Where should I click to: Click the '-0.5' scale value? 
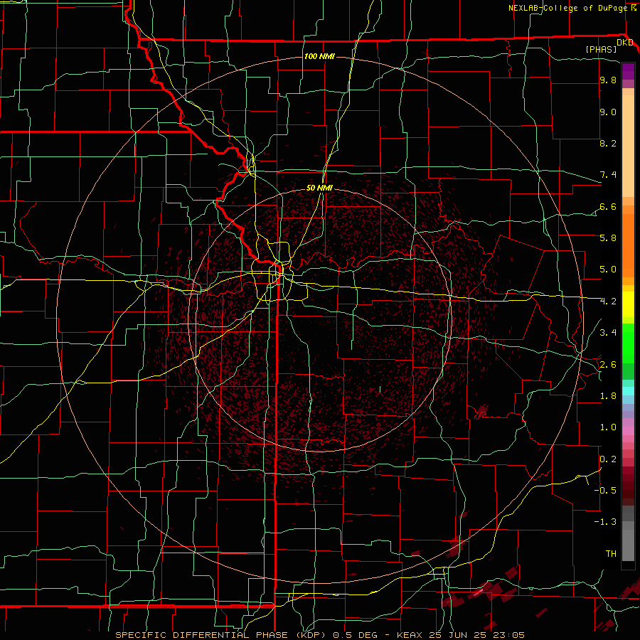[605, 490]
